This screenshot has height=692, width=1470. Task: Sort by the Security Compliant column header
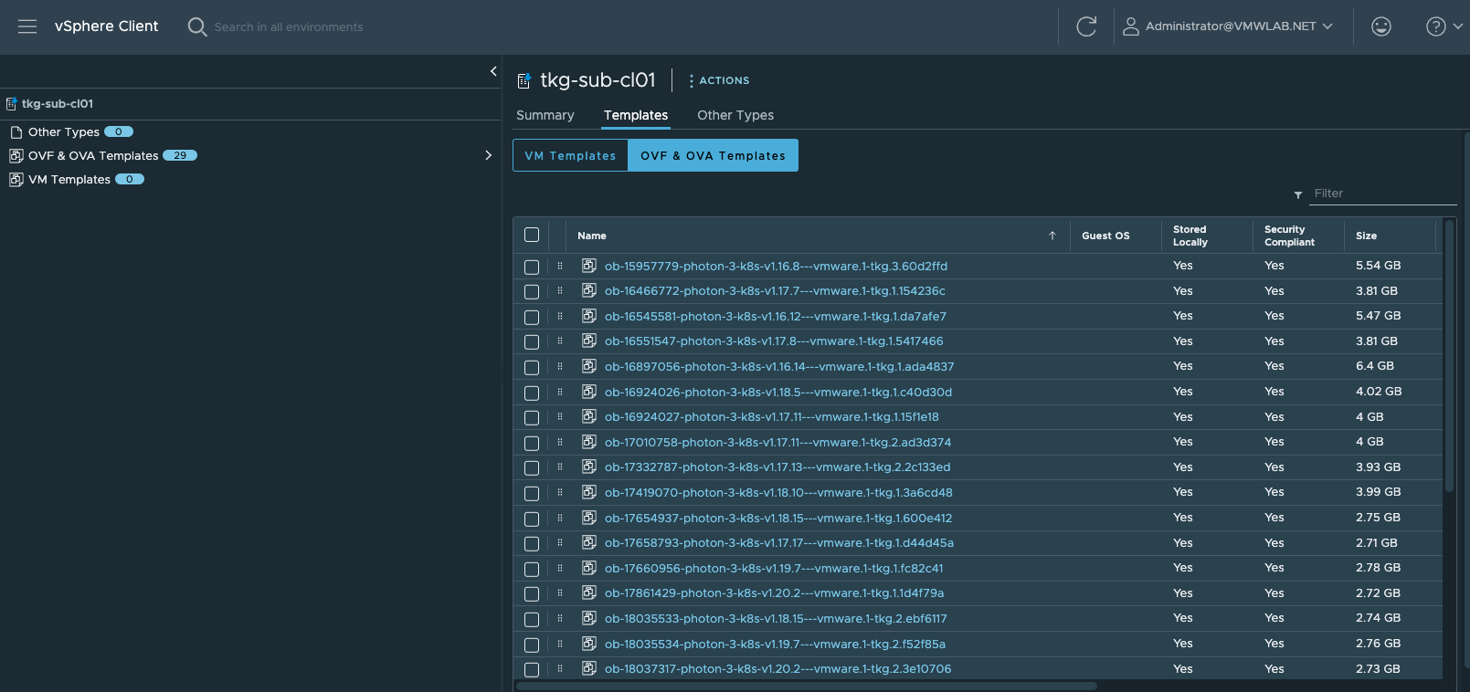tap(1289, 236)
